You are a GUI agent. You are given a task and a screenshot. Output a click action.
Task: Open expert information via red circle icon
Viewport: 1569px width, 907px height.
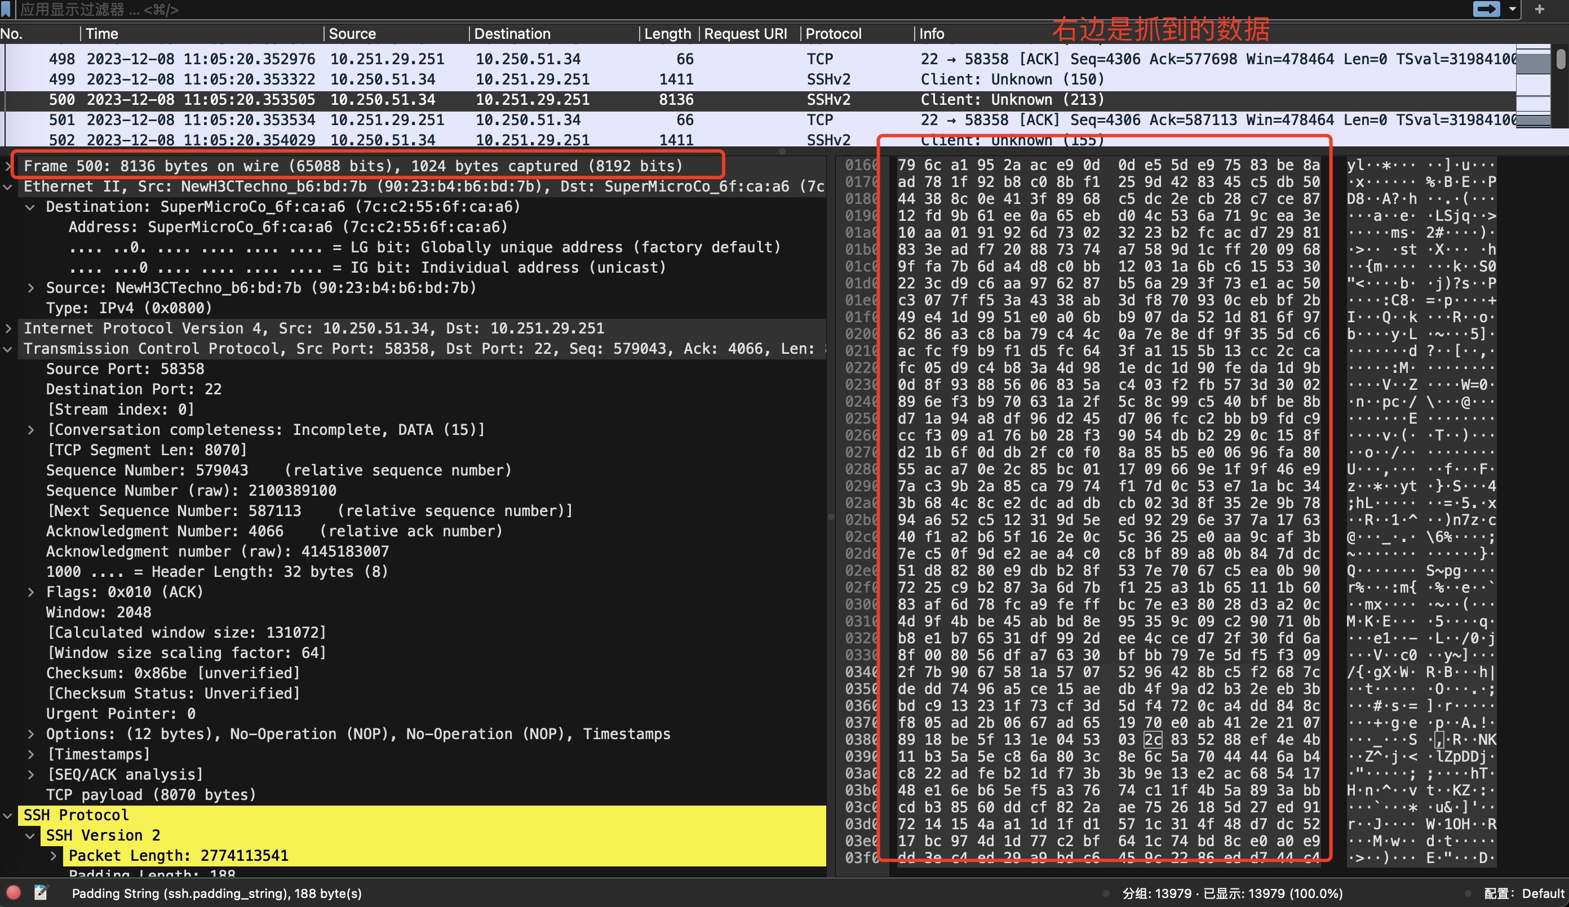tap(13, 893)
